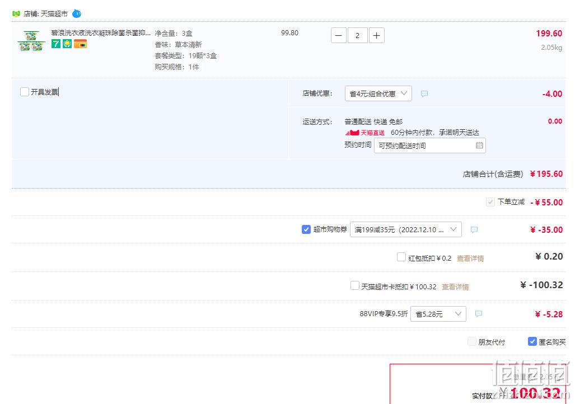Open the 满199减35元 coupon dropdown
The height and width of the screenshot is (404, 575).
(x=405, y=229)
